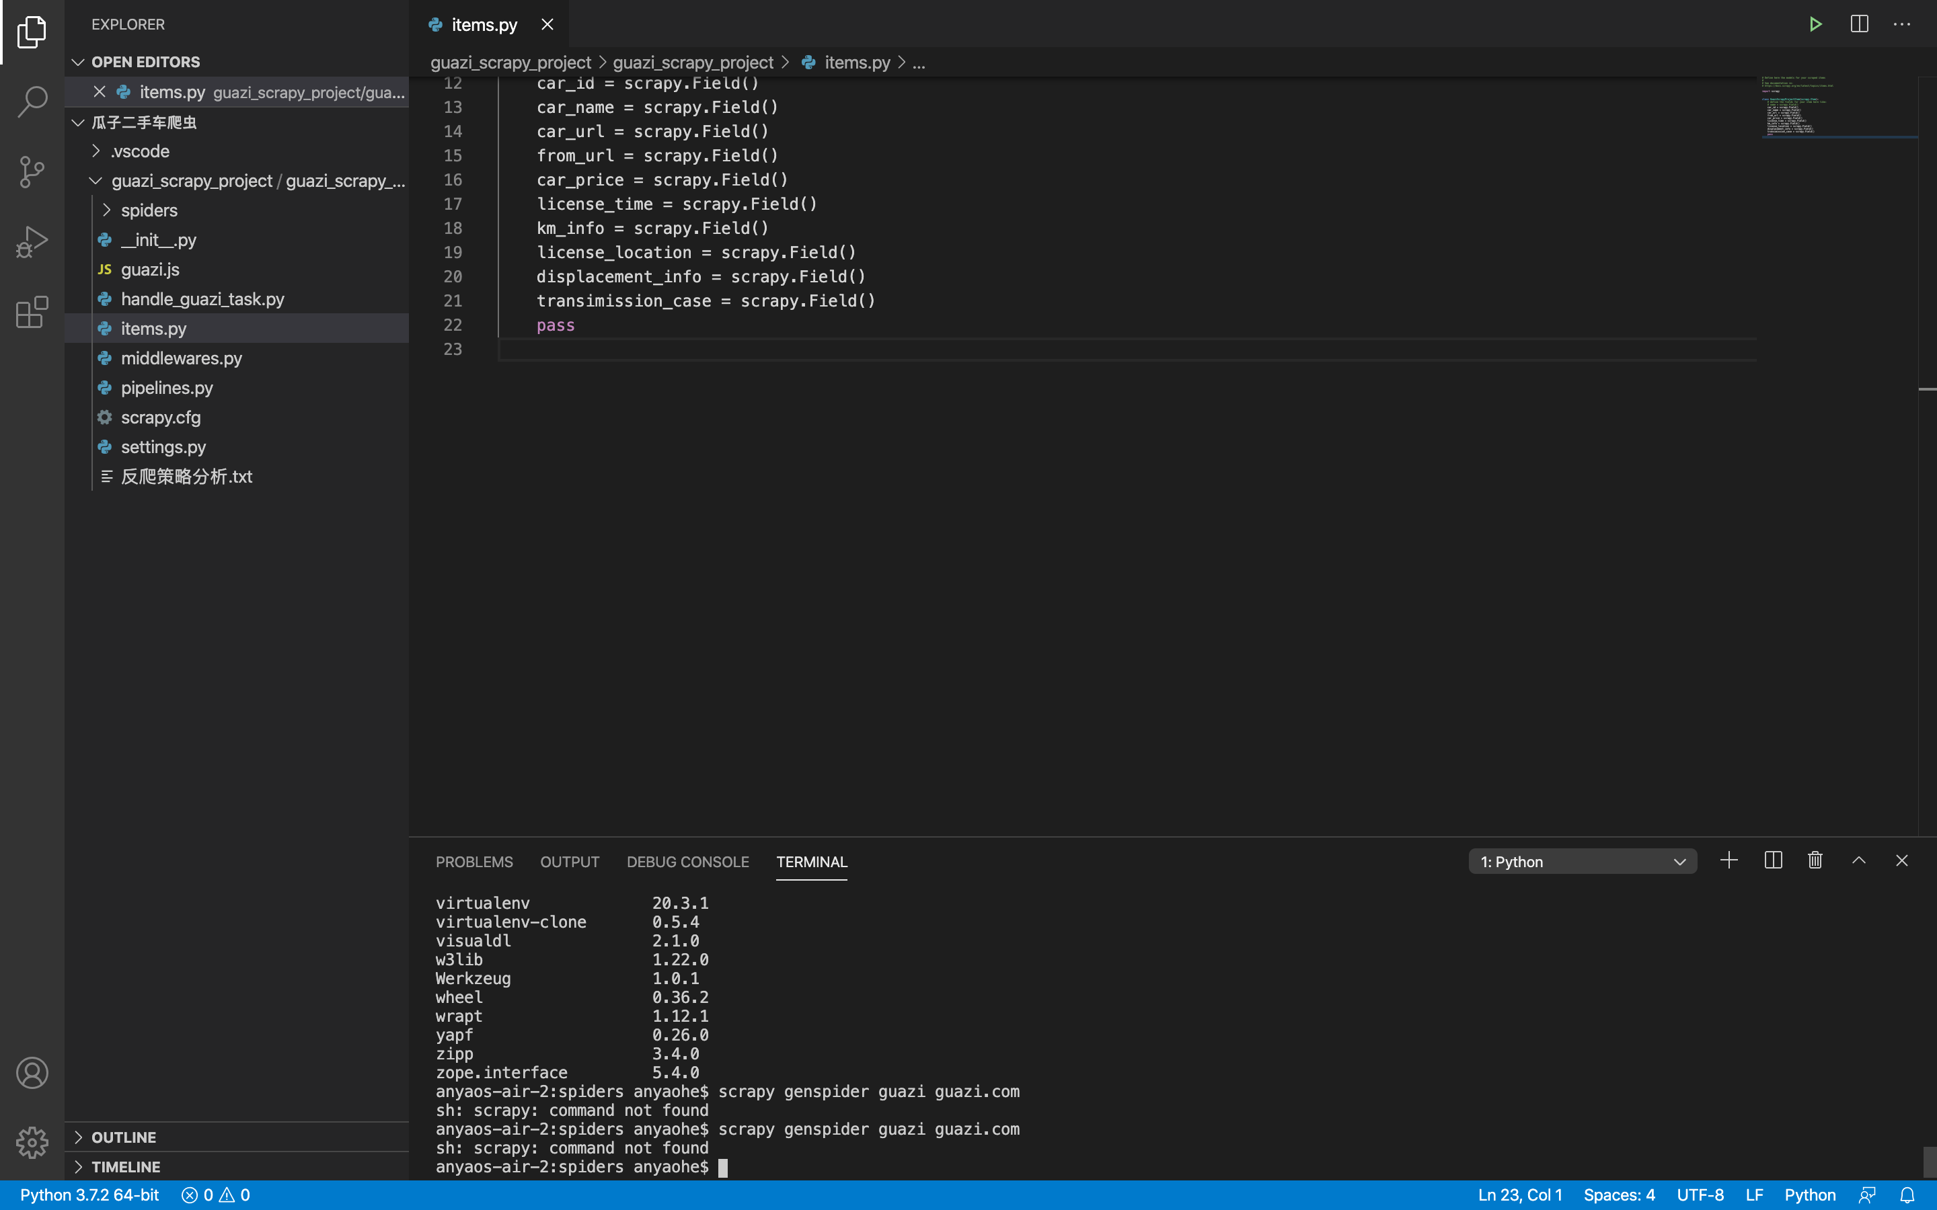1937x1210 pixels.
Task: Click line 16 car_price field definition
Action: [662, 180]
